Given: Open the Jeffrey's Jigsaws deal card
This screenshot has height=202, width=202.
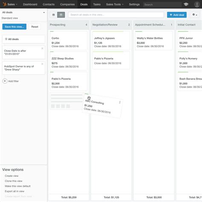Looking at the screenshot, I should click(x=111, y=40).
